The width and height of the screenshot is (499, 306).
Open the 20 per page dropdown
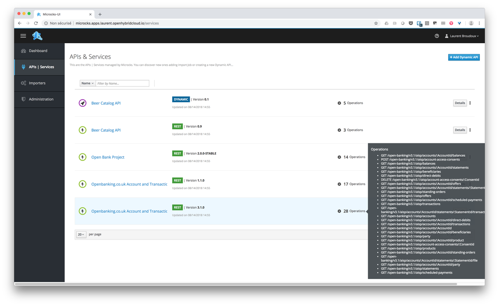pos(81,234)
